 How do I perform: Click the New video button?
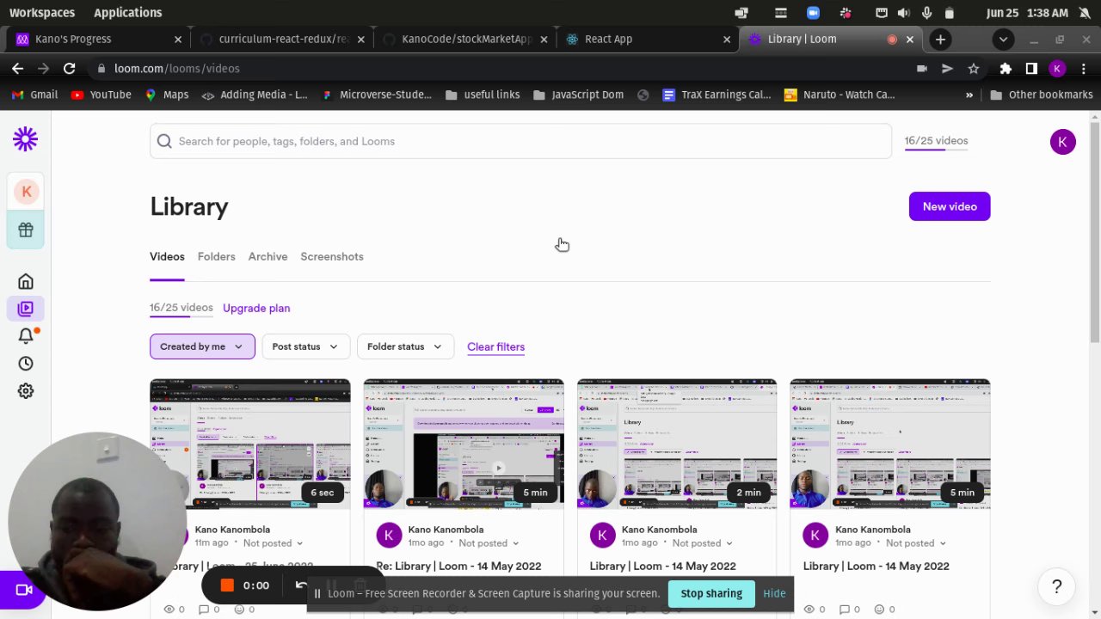pyautogui.click(x=950, y=206)
